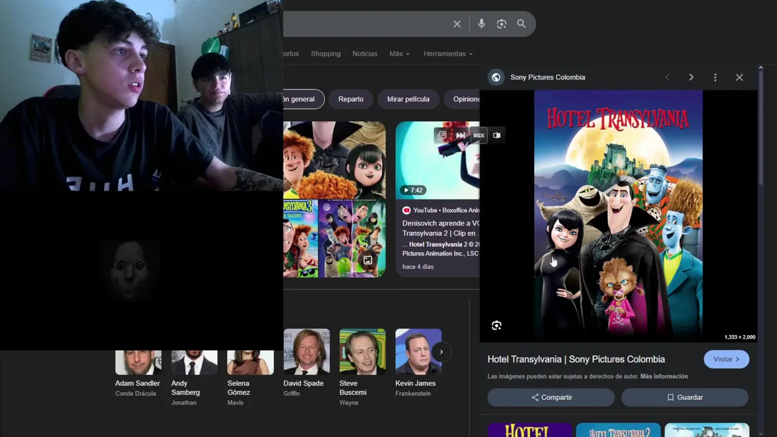Select the Reparto chip
The height and width of the screenshot is (437, 777).
[x=351, y=99]
